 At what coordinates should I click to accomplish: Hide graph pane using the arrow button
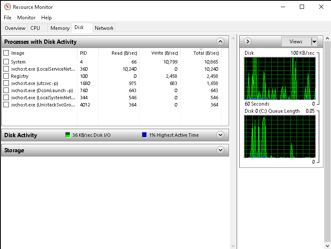point(248,41)
